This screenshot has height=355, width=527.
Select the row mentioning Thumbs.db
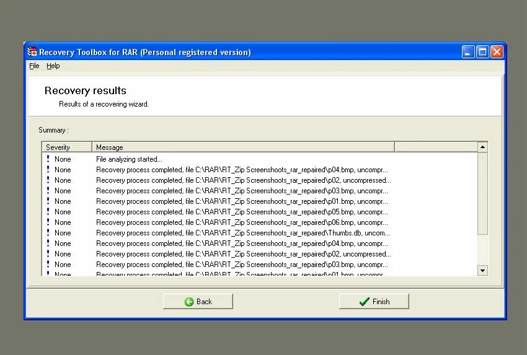(x=259, y=233)
